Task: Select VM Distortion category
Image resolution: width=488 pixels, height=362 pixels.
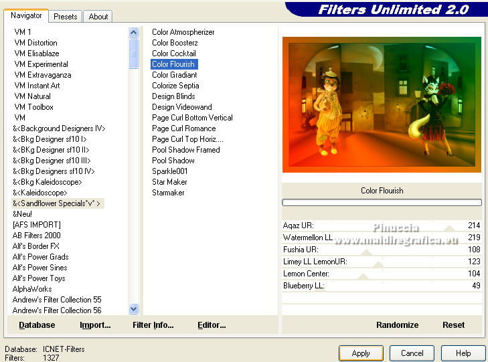Action: point(35,43)
